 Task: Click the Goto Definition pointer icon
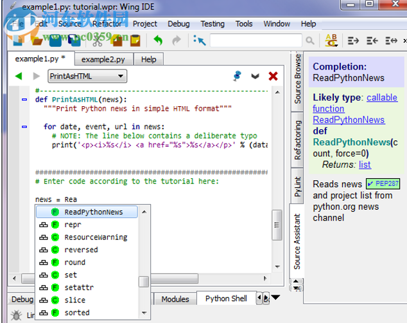pyautogui.click(x=200, y=41)
